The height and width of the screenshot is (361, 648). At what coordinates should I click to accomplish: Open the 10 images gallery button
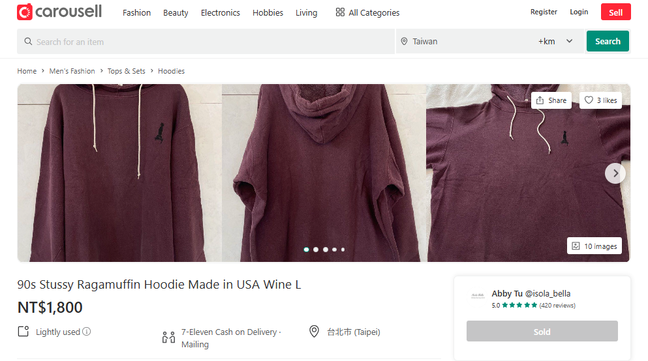(x=594, y=246)
